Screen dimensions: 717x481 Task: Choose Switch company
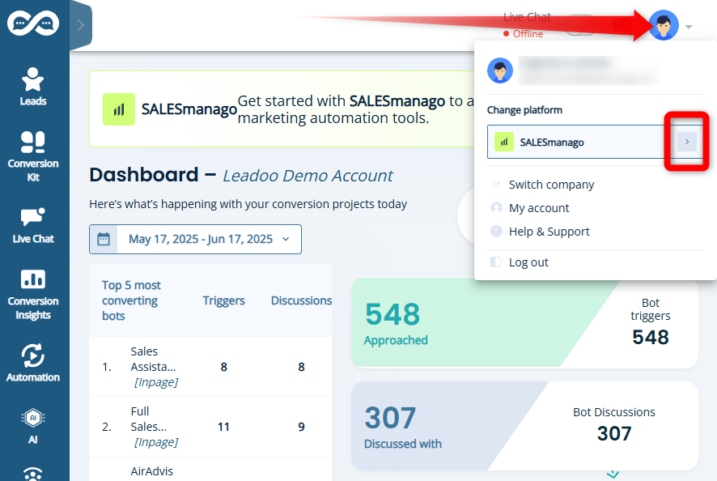click(551, 185)
